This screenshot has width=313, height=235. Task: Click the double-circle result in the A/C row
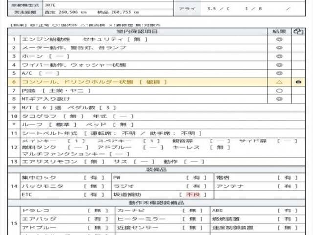click(x=279, y=73)
